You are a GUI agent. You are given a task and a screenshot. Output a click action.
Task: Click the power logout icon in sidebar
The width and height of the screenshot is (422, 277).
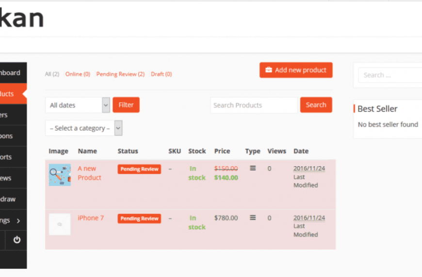tap(17, 240)
